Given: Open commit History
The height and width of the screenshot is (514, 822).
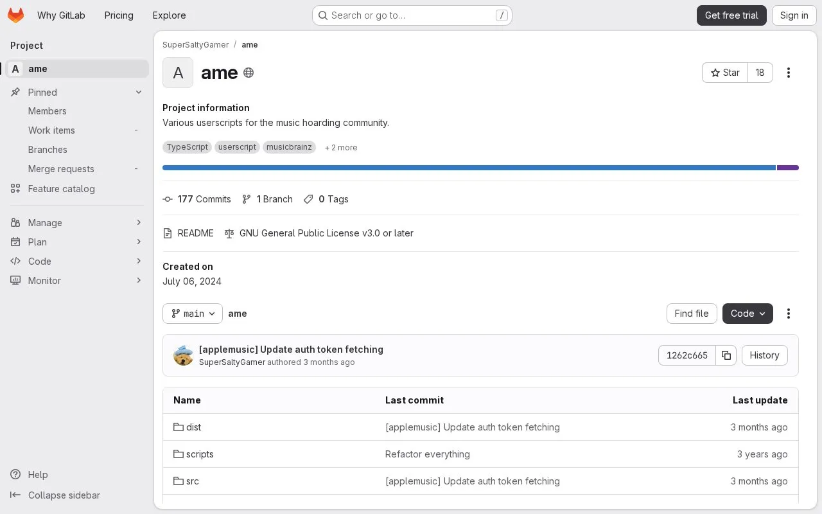Looking at the screenshot, I should pyautogui.click(x=764, y=355).
